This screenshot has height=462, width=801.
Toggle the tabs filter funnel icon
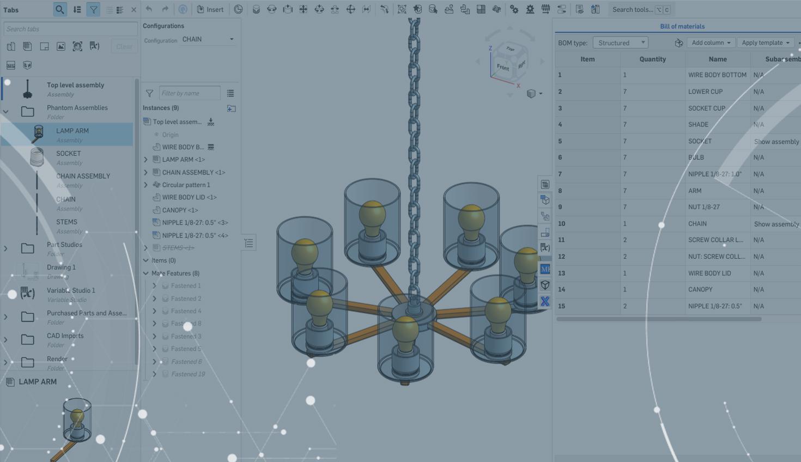coord(93,9)
